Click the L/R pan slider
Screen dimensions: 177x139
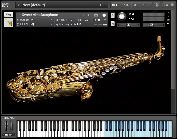(x=128, y=25)
